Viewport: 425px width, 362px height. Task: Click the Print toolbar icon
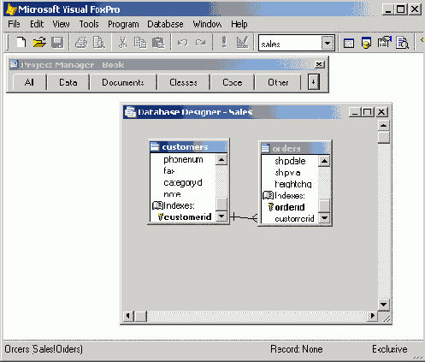[81, 43]
